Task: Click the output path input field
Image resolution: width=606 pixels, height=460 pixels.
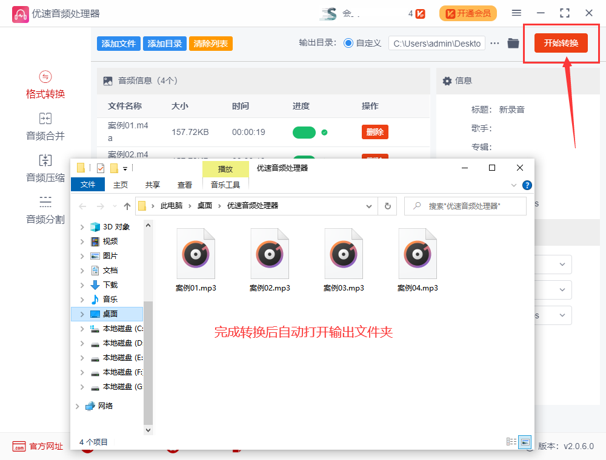Action: pyautogui.click(x=437, y=44)
